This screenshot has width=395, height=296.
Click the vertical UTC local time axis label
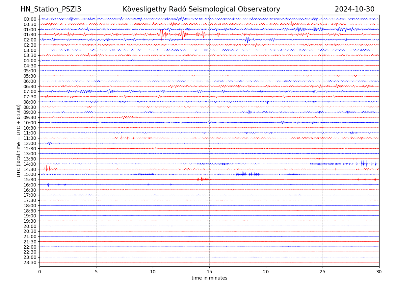(19, 141)
